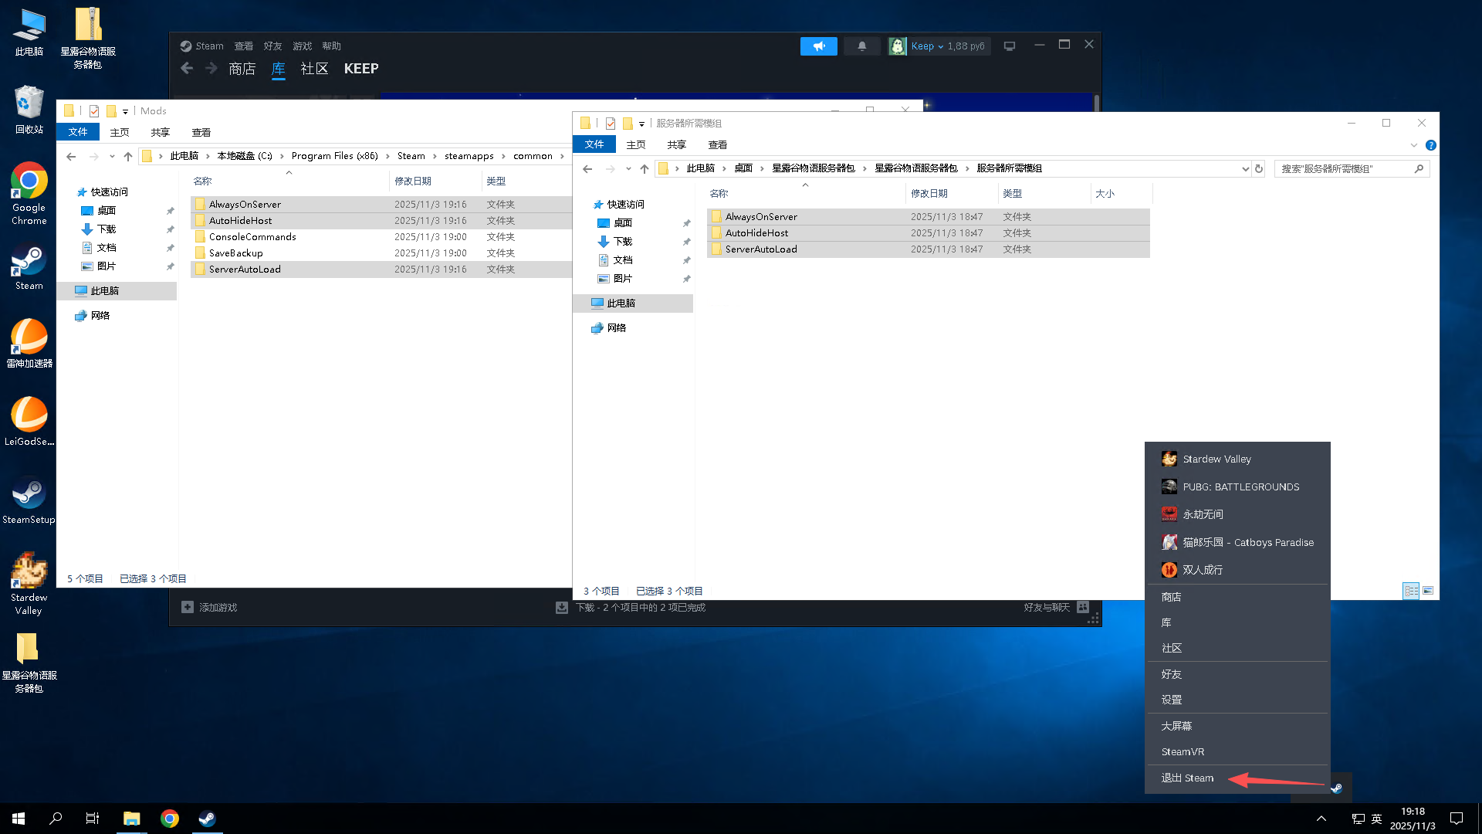Click the Steam downloads icon at bottom
1482x834 pixels.
click(x=562, y=608)
